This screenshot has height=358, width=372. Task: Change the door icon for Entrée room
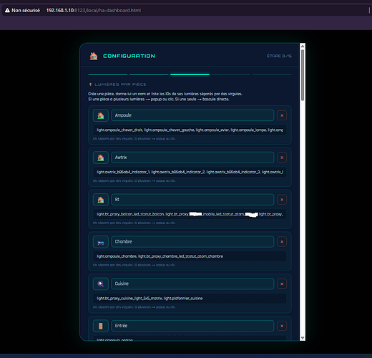click(x=101, y=326)
